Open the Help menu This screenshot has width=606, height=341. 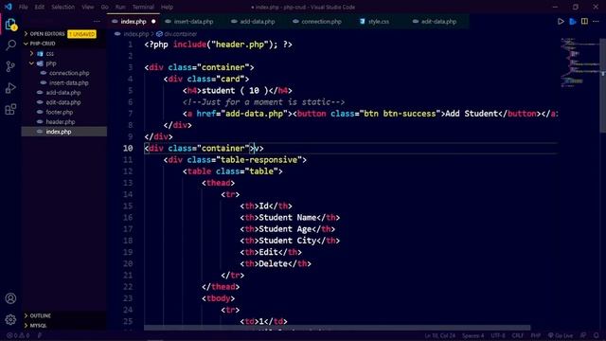[167, 7]
